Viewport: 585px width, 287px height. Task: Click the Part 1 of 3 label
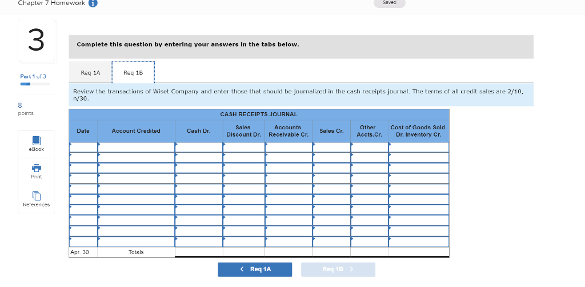[x=33, y=76]
